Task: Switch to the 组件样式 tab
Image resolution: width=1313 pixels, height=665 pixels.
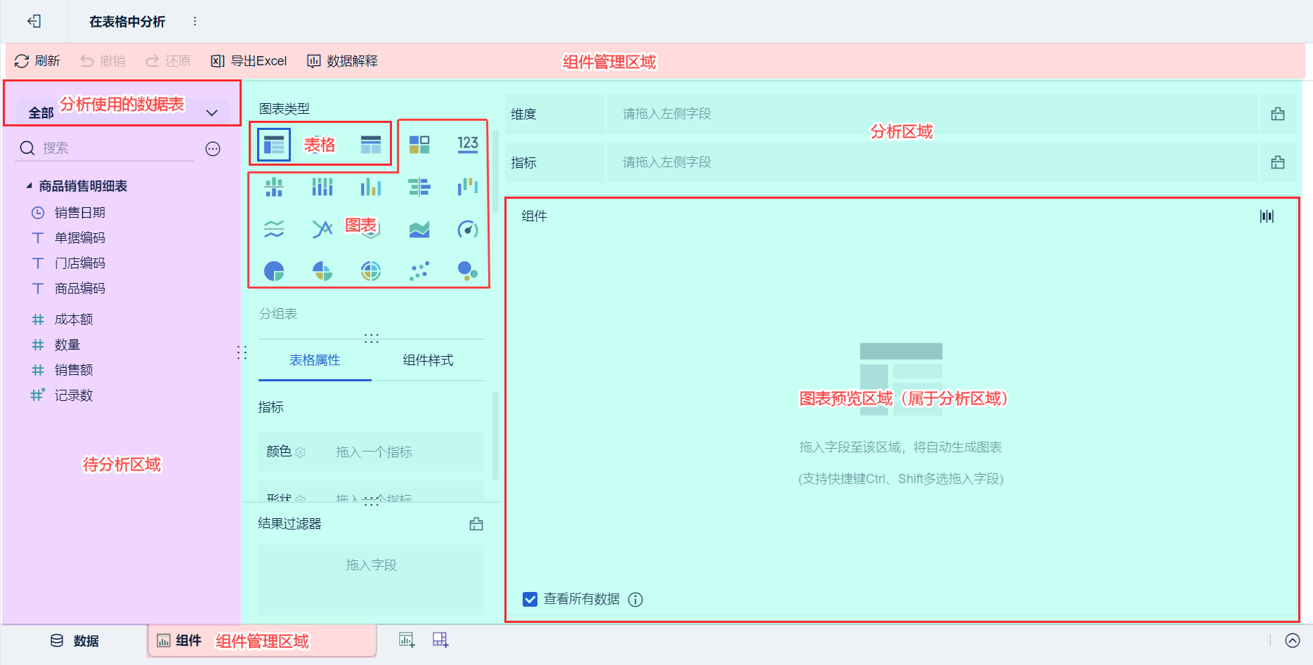Action: pos(428,360)
